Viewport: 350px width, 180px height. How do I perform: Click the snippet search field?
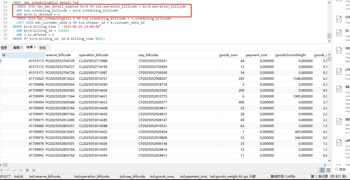pyautogui.click(x=342, y=169)
